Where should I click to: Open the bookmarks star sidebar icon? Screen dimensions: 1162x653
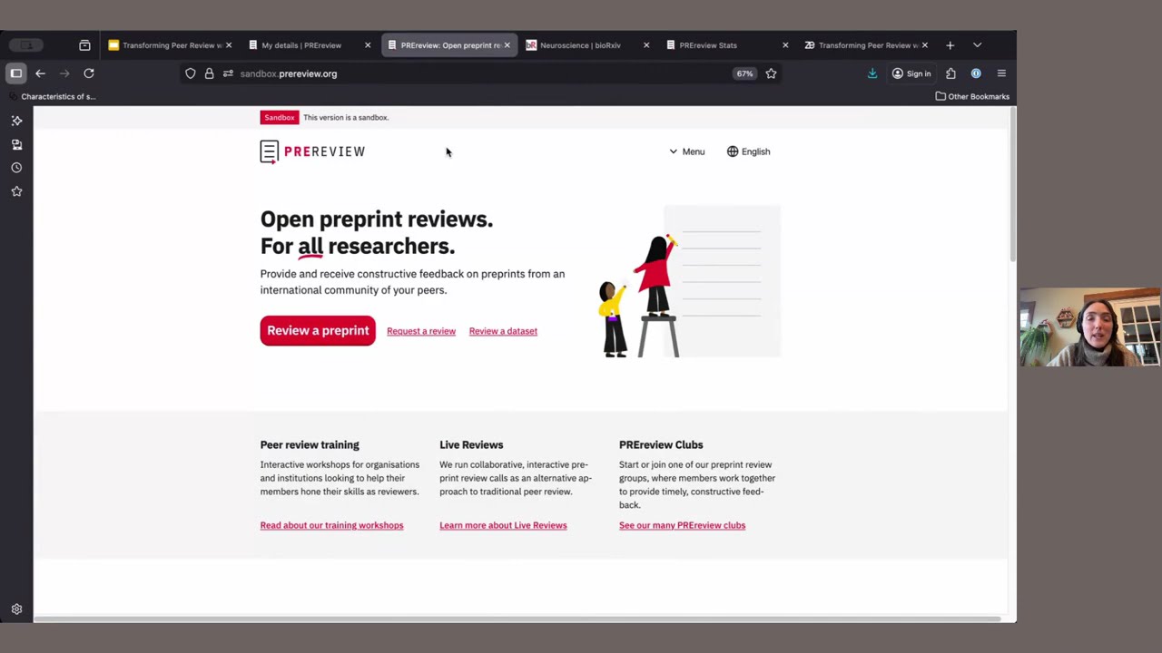[16, 191]
